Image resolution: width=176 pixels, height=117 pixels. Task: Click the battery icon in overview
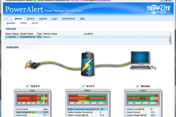[88, 64]
